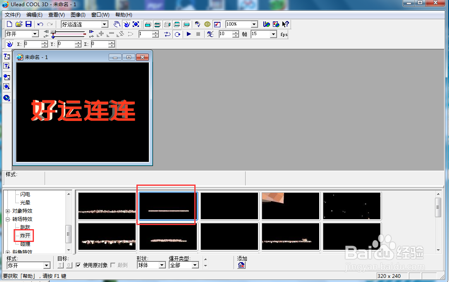Viewport: 449px width, 282px height.
Task: Collapse the 转场特效 tree node
Action: 8,219
